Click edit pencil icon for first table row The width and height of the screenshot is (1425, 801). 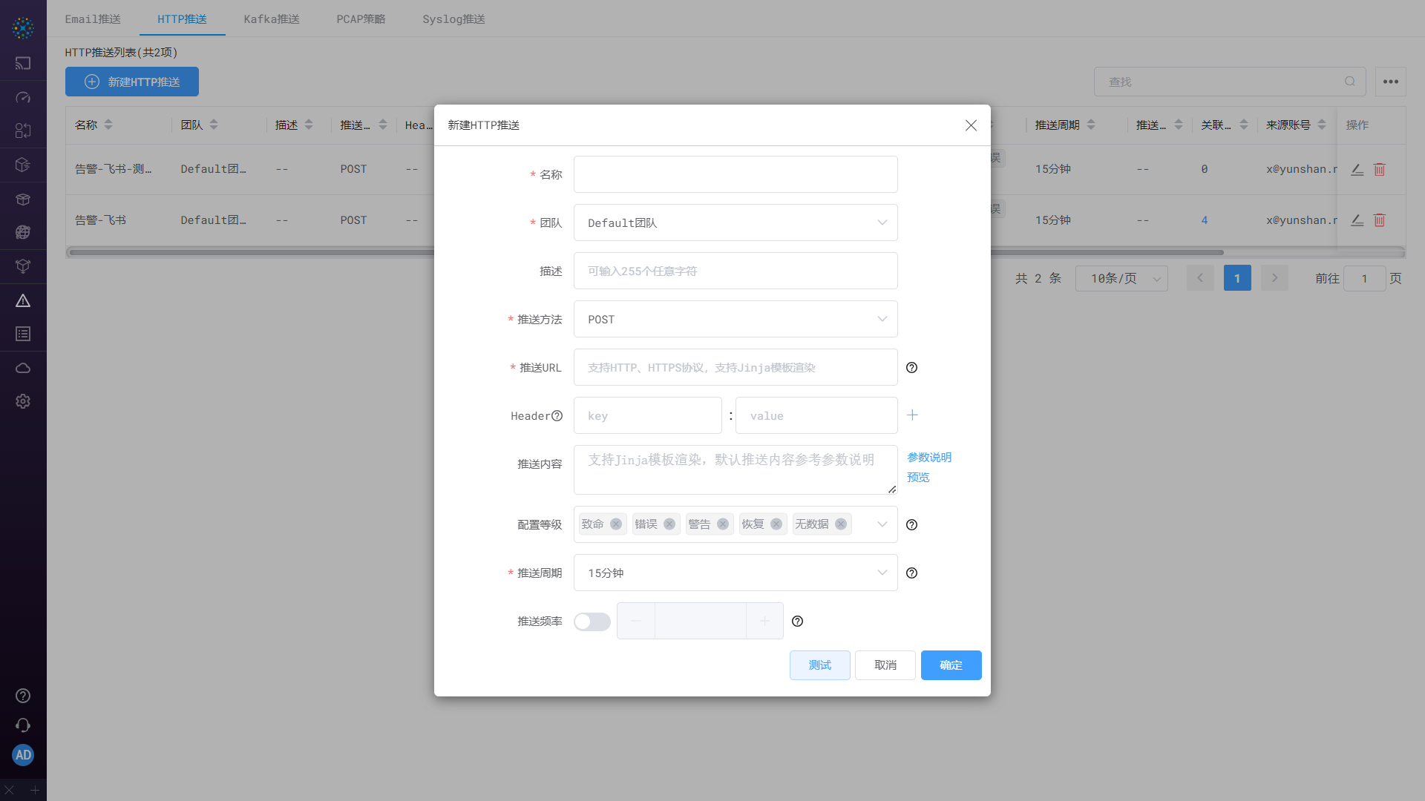tap(1357, 169)
